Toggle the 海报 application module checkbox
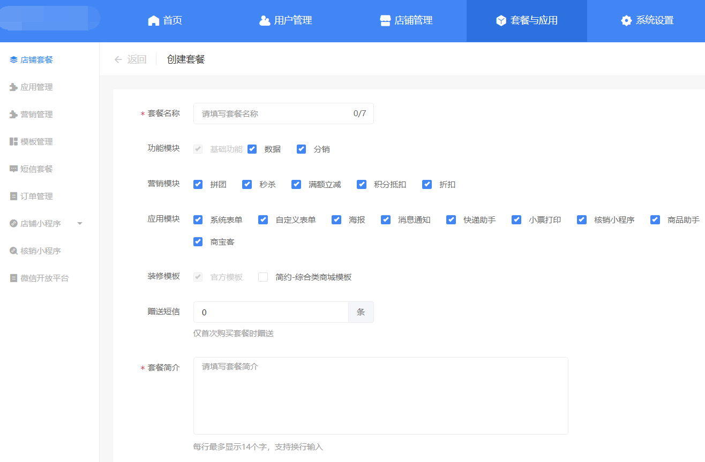The image size is (705, 462). coord(336,220)
